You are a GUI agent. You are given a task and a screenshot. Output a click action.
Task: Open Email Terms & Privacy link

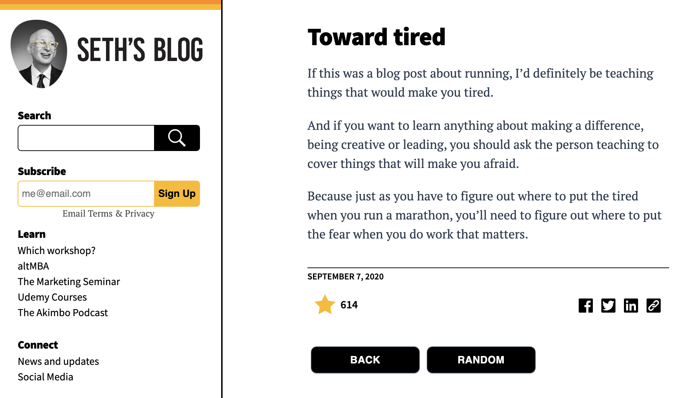pyautogui.click(x=108, y=213)
